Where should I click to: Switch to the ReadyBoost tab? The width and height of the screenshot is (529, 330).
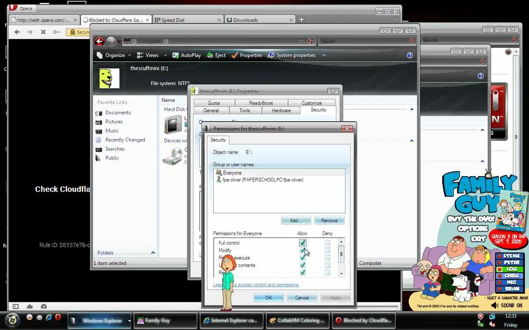pos(261,103)
